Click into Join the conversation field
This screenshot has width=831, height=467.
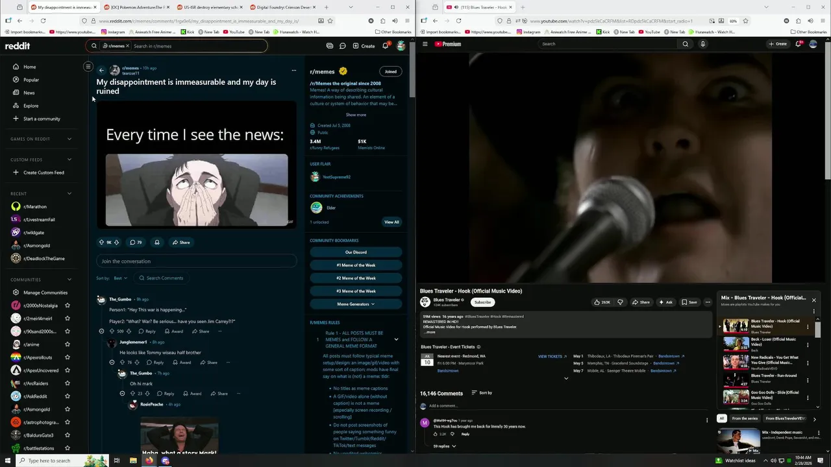click(196, 261)
